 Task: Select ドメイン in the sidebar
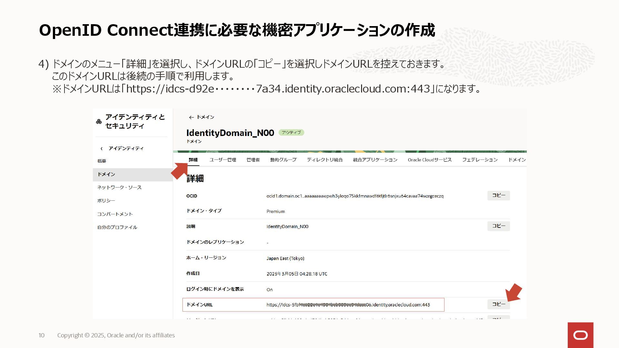point(133,175)
